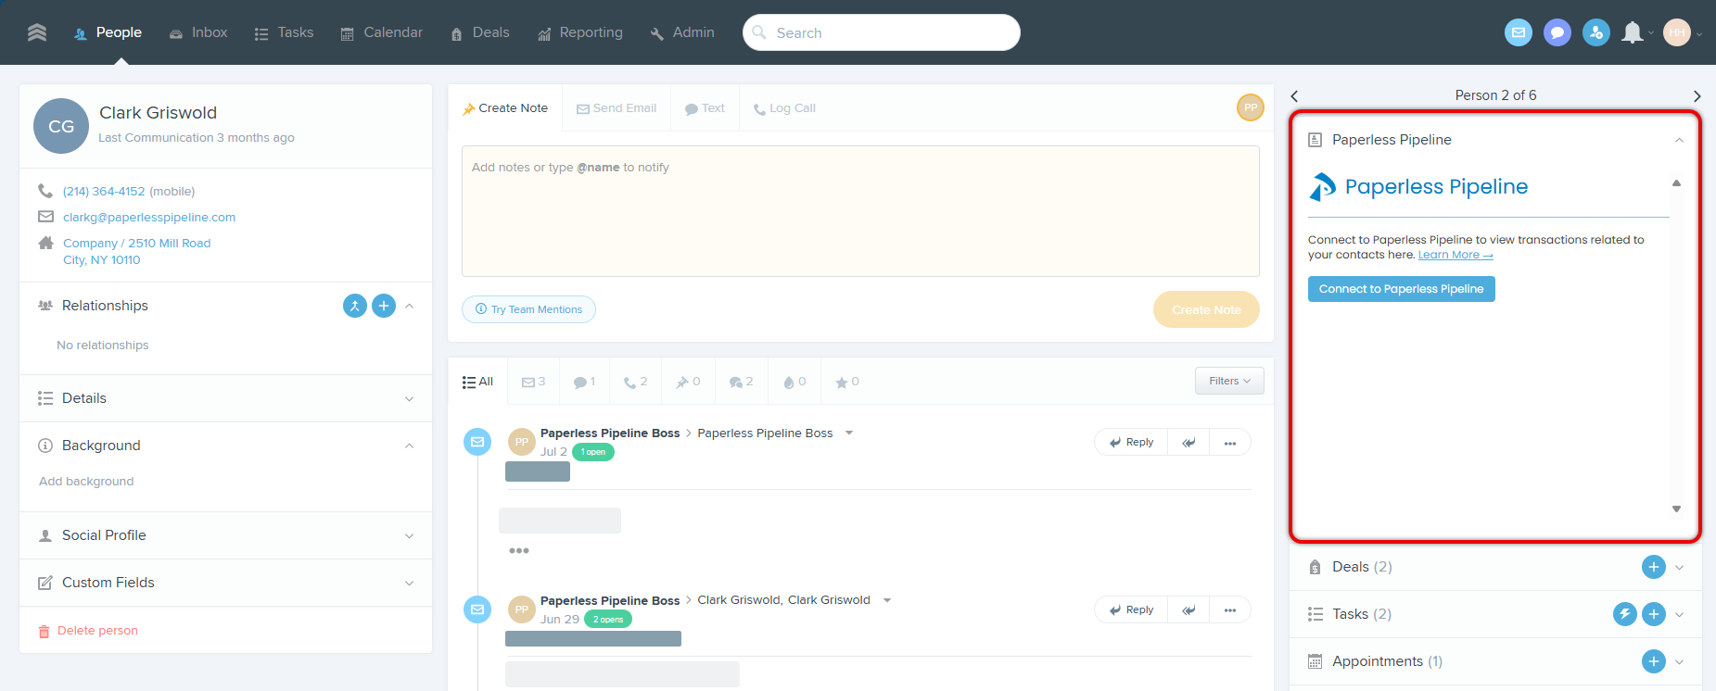Click the compose email icon in the top bar
Screen dimensions: 1716x691
pyautogui.click(x=1519, y=32)
